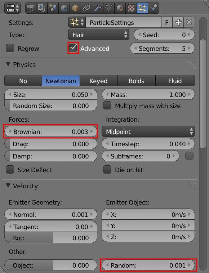Open the Material properties sphere icon
This screenshot has width=209, height=273.
click(x=120, y=8)
